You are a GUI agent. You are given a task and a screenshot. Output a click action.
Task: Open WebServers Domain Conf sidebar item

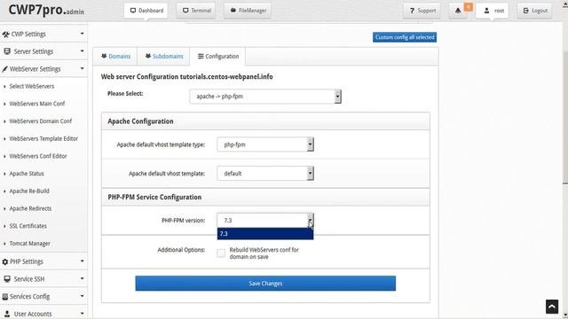pos(41,121)
